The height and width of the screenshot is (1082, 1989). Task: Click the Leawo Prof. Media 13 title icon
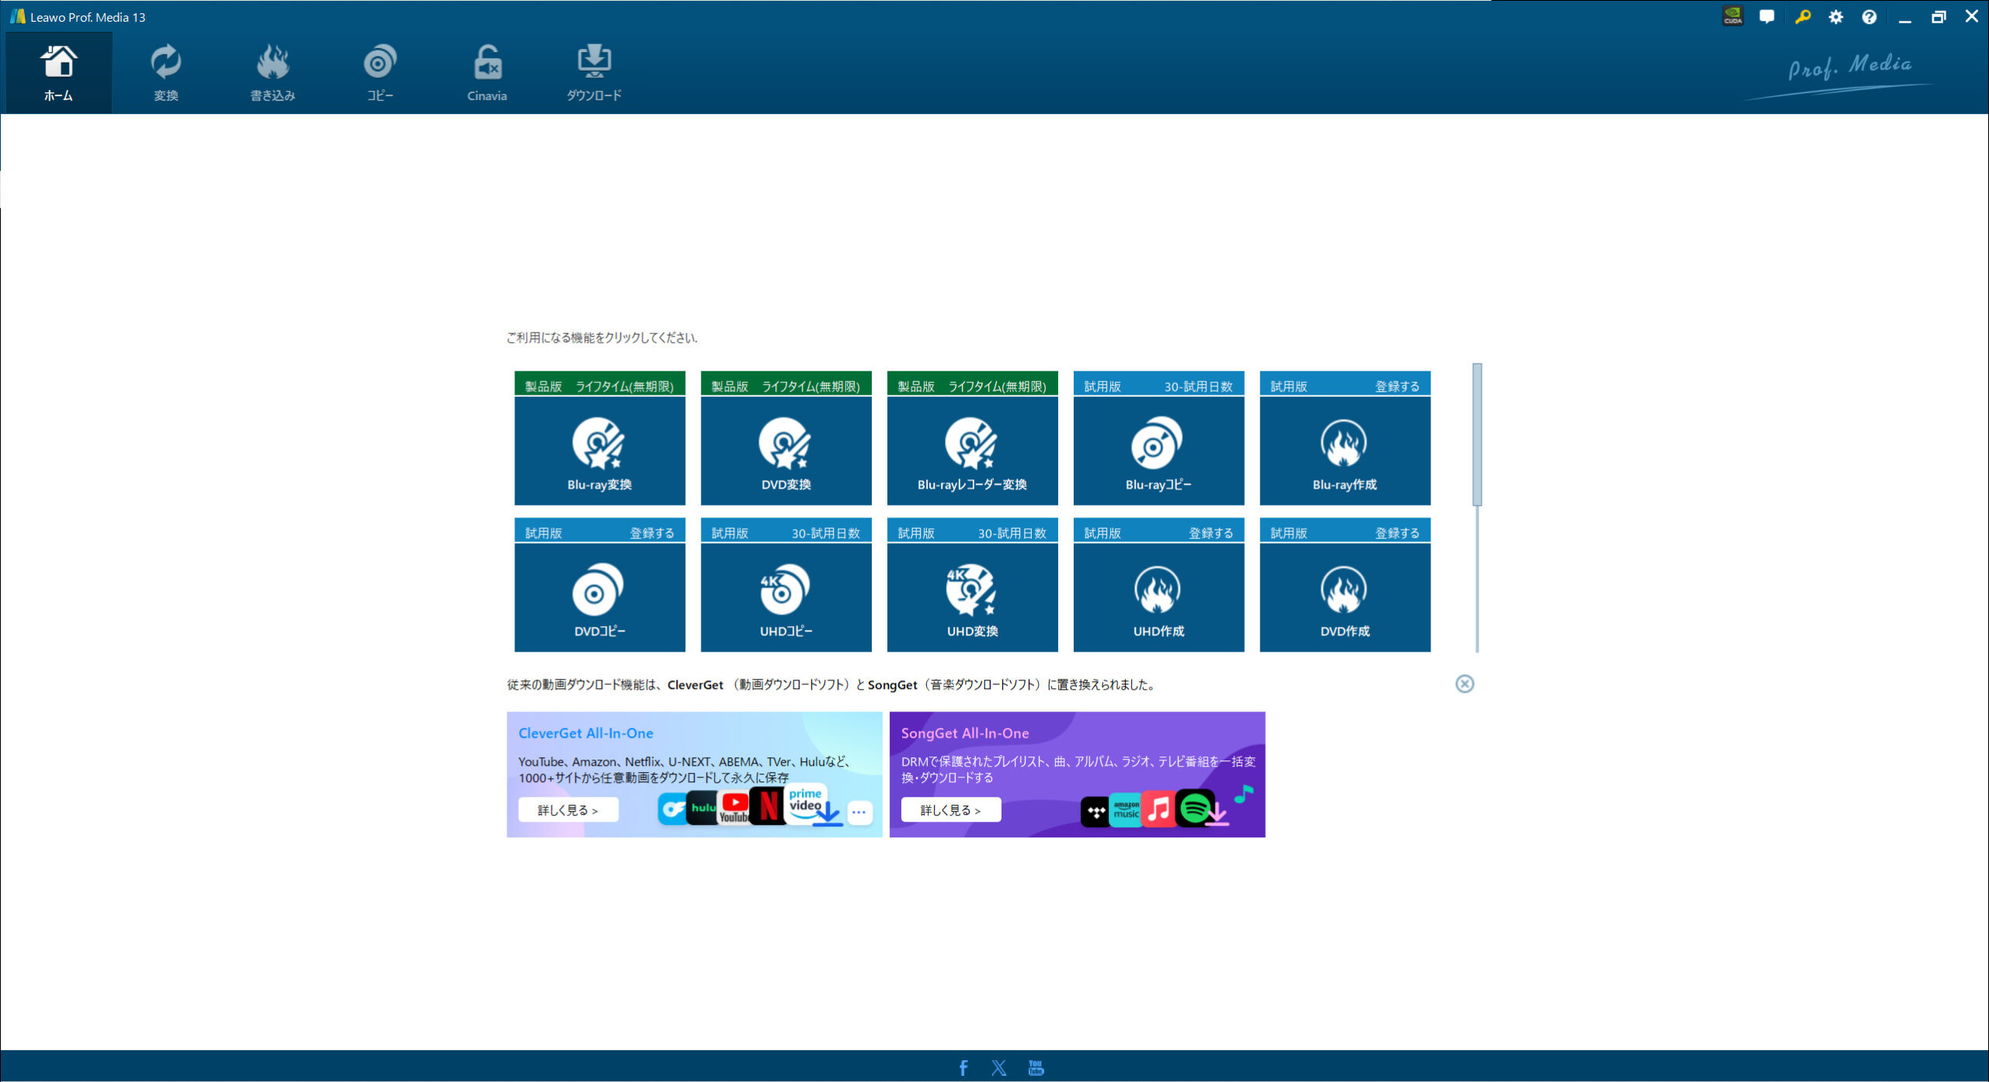pyautogui.click(x=17, y=16)
